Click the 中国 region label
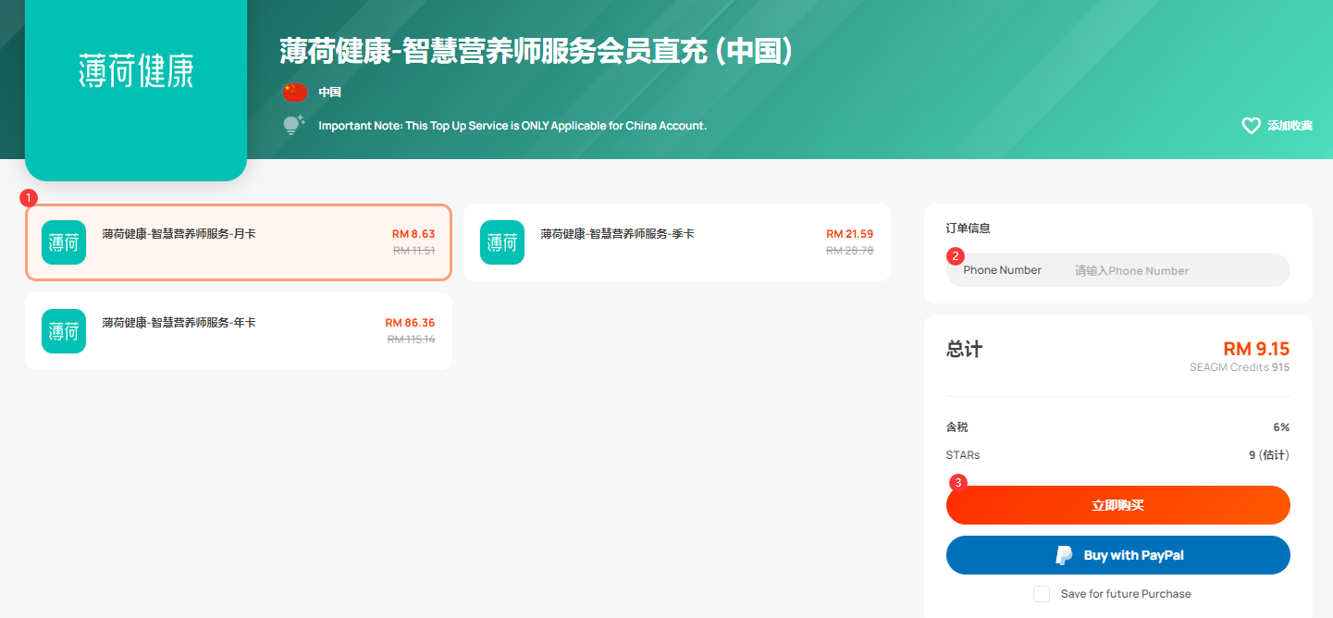 coord(330,93)
